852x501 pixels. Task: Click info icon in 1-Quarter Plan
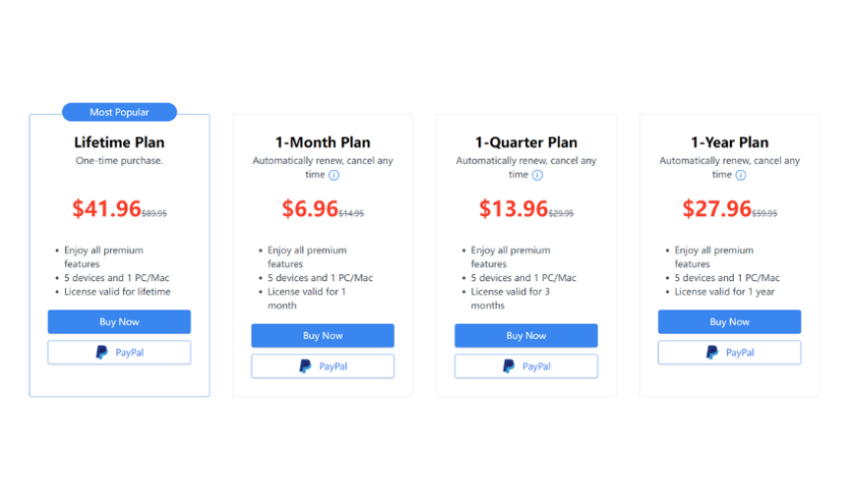(537, 175)
